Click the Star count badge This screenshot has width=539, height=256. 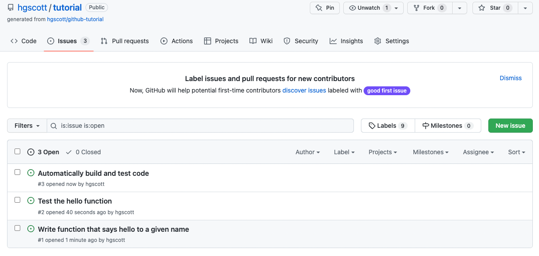(x=508, y=8)
